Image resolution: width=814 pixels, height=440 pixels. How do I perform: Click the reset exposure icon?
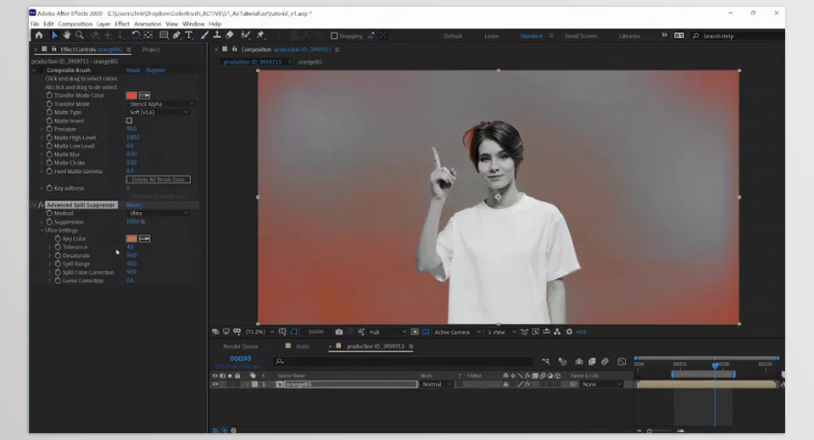click(x=569, y=332)
